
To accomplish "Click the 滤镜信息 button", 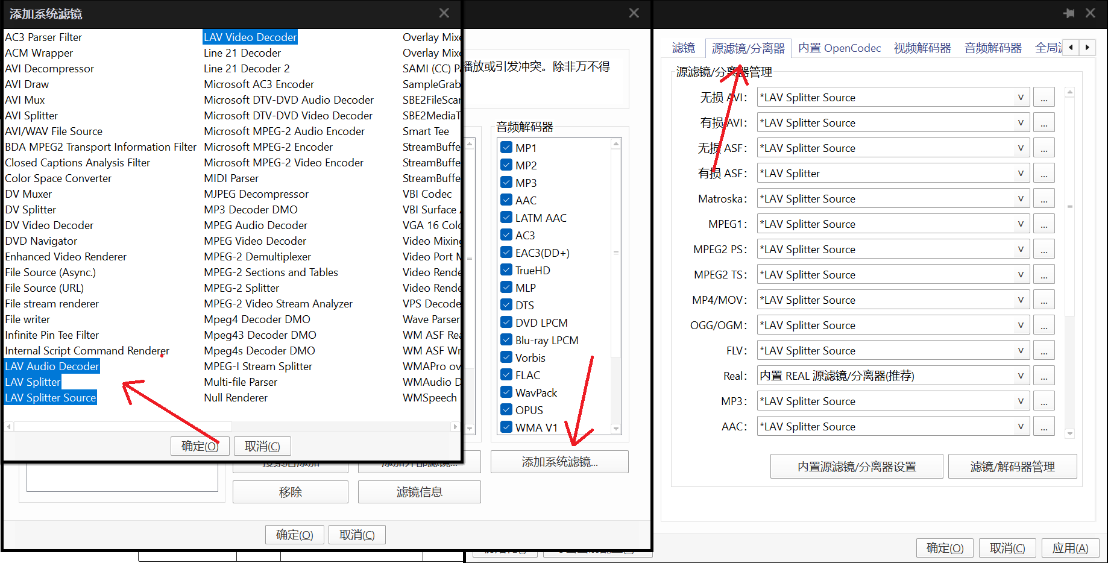I will tap(419, 492).
